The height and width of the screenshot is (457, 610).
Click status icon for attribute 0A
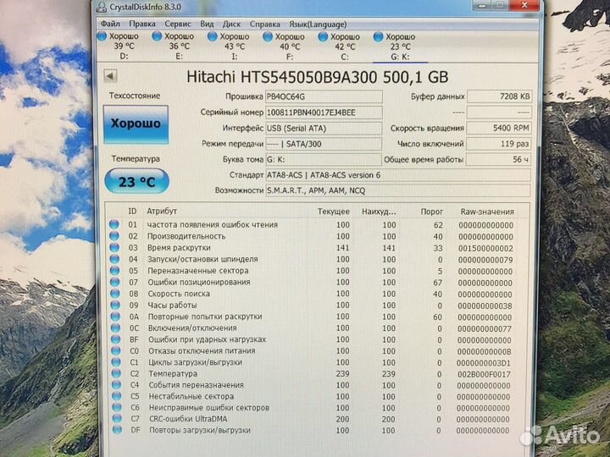pyautogui.click(x=115, y=317)
